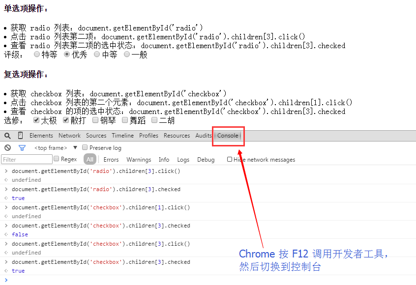
Task: Select the Console tab
Action: [x=228, y=136]
